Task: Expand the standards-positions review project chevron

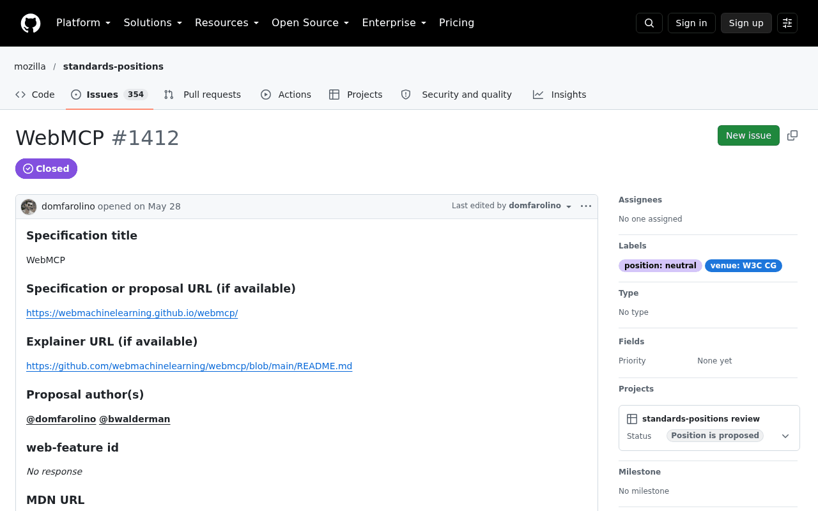Action: point(785,436)
